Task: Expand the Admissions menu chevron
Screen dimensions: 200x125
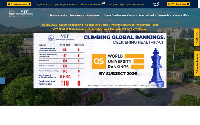Action: pos(101,15)
